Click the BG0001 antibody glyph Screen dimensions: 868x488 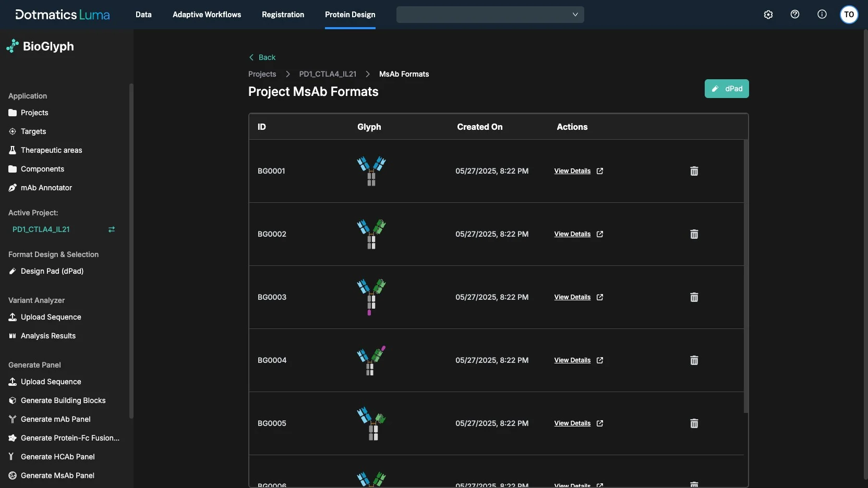tap(371, 171)
